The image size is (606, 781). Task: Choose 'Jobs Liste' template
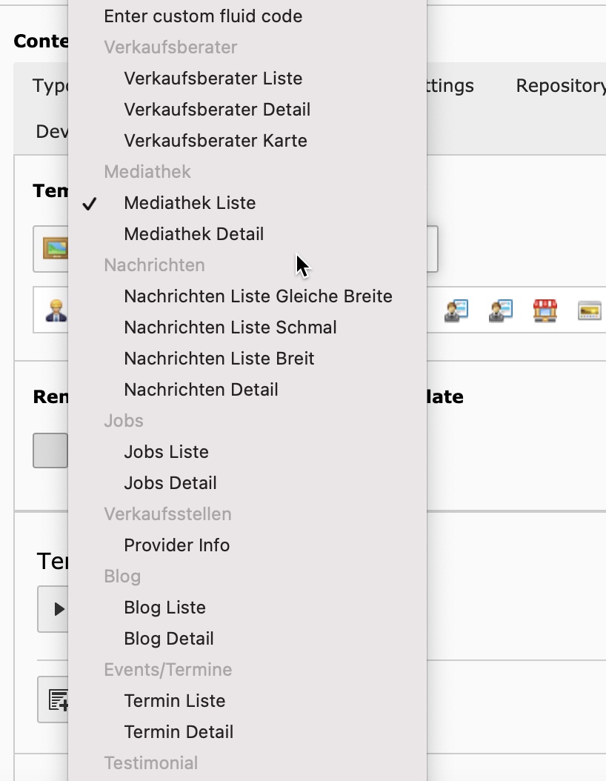pyautogui.click(x=247, y=452)
